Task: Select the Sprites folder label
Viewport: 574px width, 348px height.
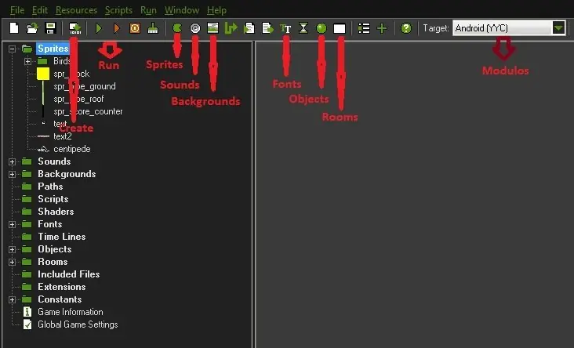Action: coord(53,49)
